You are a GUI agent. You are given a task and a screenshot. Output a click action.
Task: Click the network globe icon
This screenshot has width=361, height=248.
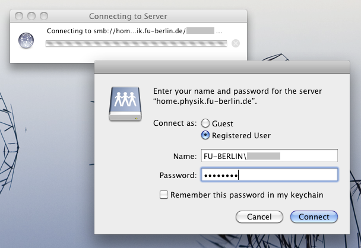point(26,40)
